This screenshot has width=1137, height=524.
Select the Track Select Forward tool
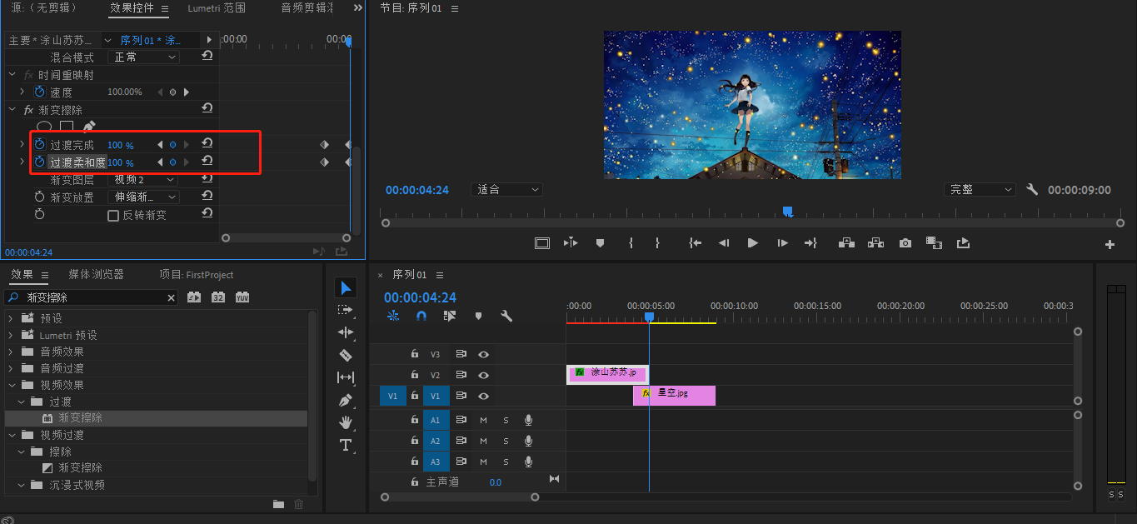(x=346, y=310)
